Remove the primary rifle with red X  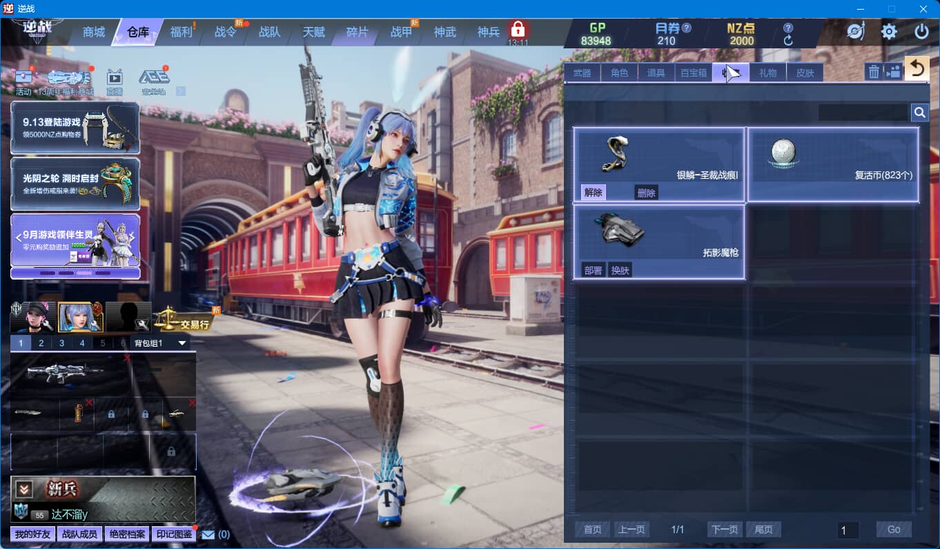click(126, 358)
